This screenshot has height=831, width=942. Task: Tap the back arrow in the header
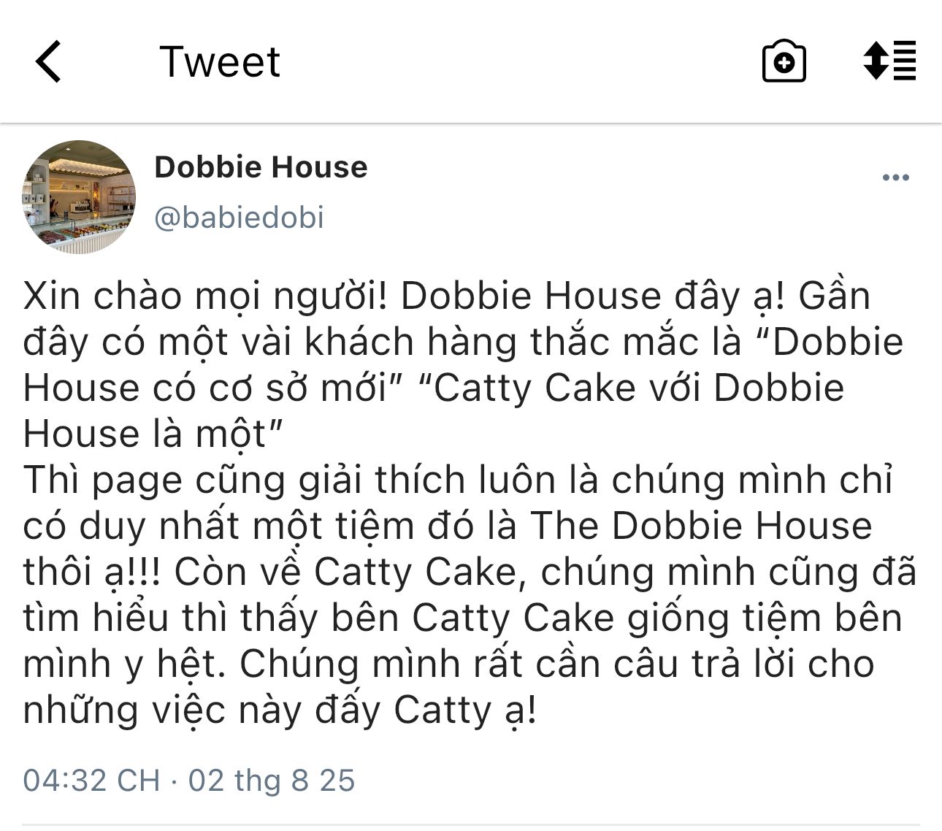(48, 61)
